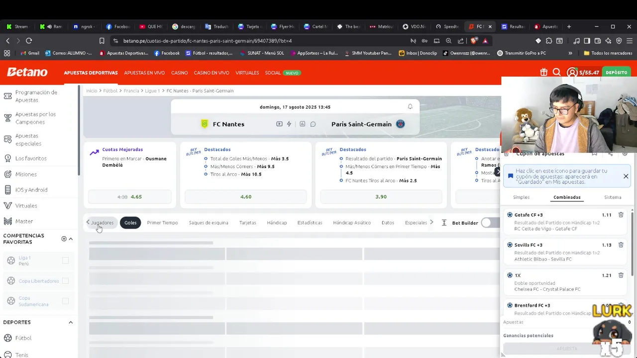
Task: Open the match statistics chart icon
Action: pyautogui.click(x=302, y=124)
